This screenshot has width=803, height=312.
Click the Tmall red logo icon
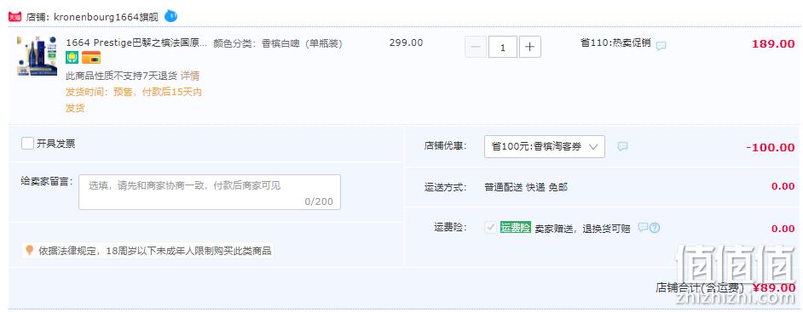[x=14, y=17]
